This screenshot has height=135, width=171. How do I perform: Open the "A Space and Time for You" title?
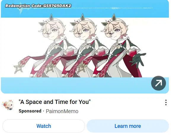click(55, 102)
